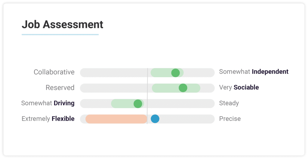The width and height of the screenshot is (308, 159).
Task: Click the green dot on Collaborative–Independent slider
Action: coord(175,73)
